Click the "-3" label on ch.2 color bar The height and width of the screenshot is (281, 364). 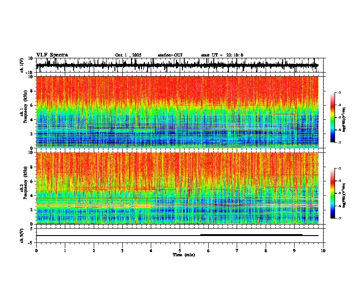click(x=339, y=169)
